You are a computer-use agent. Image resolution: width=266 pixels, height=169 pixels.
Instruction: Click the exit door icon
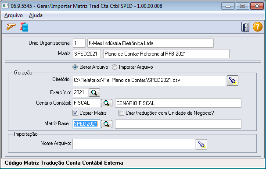[x=245, y=27]
